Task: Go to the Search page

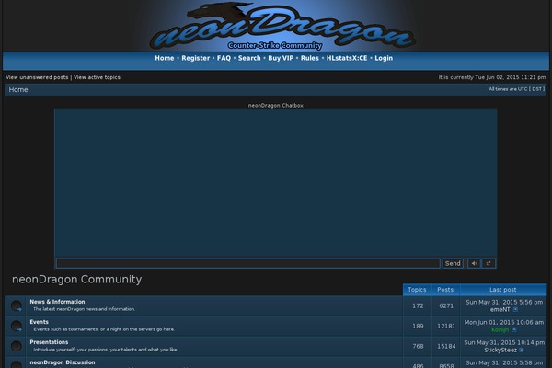Action: 249,58
